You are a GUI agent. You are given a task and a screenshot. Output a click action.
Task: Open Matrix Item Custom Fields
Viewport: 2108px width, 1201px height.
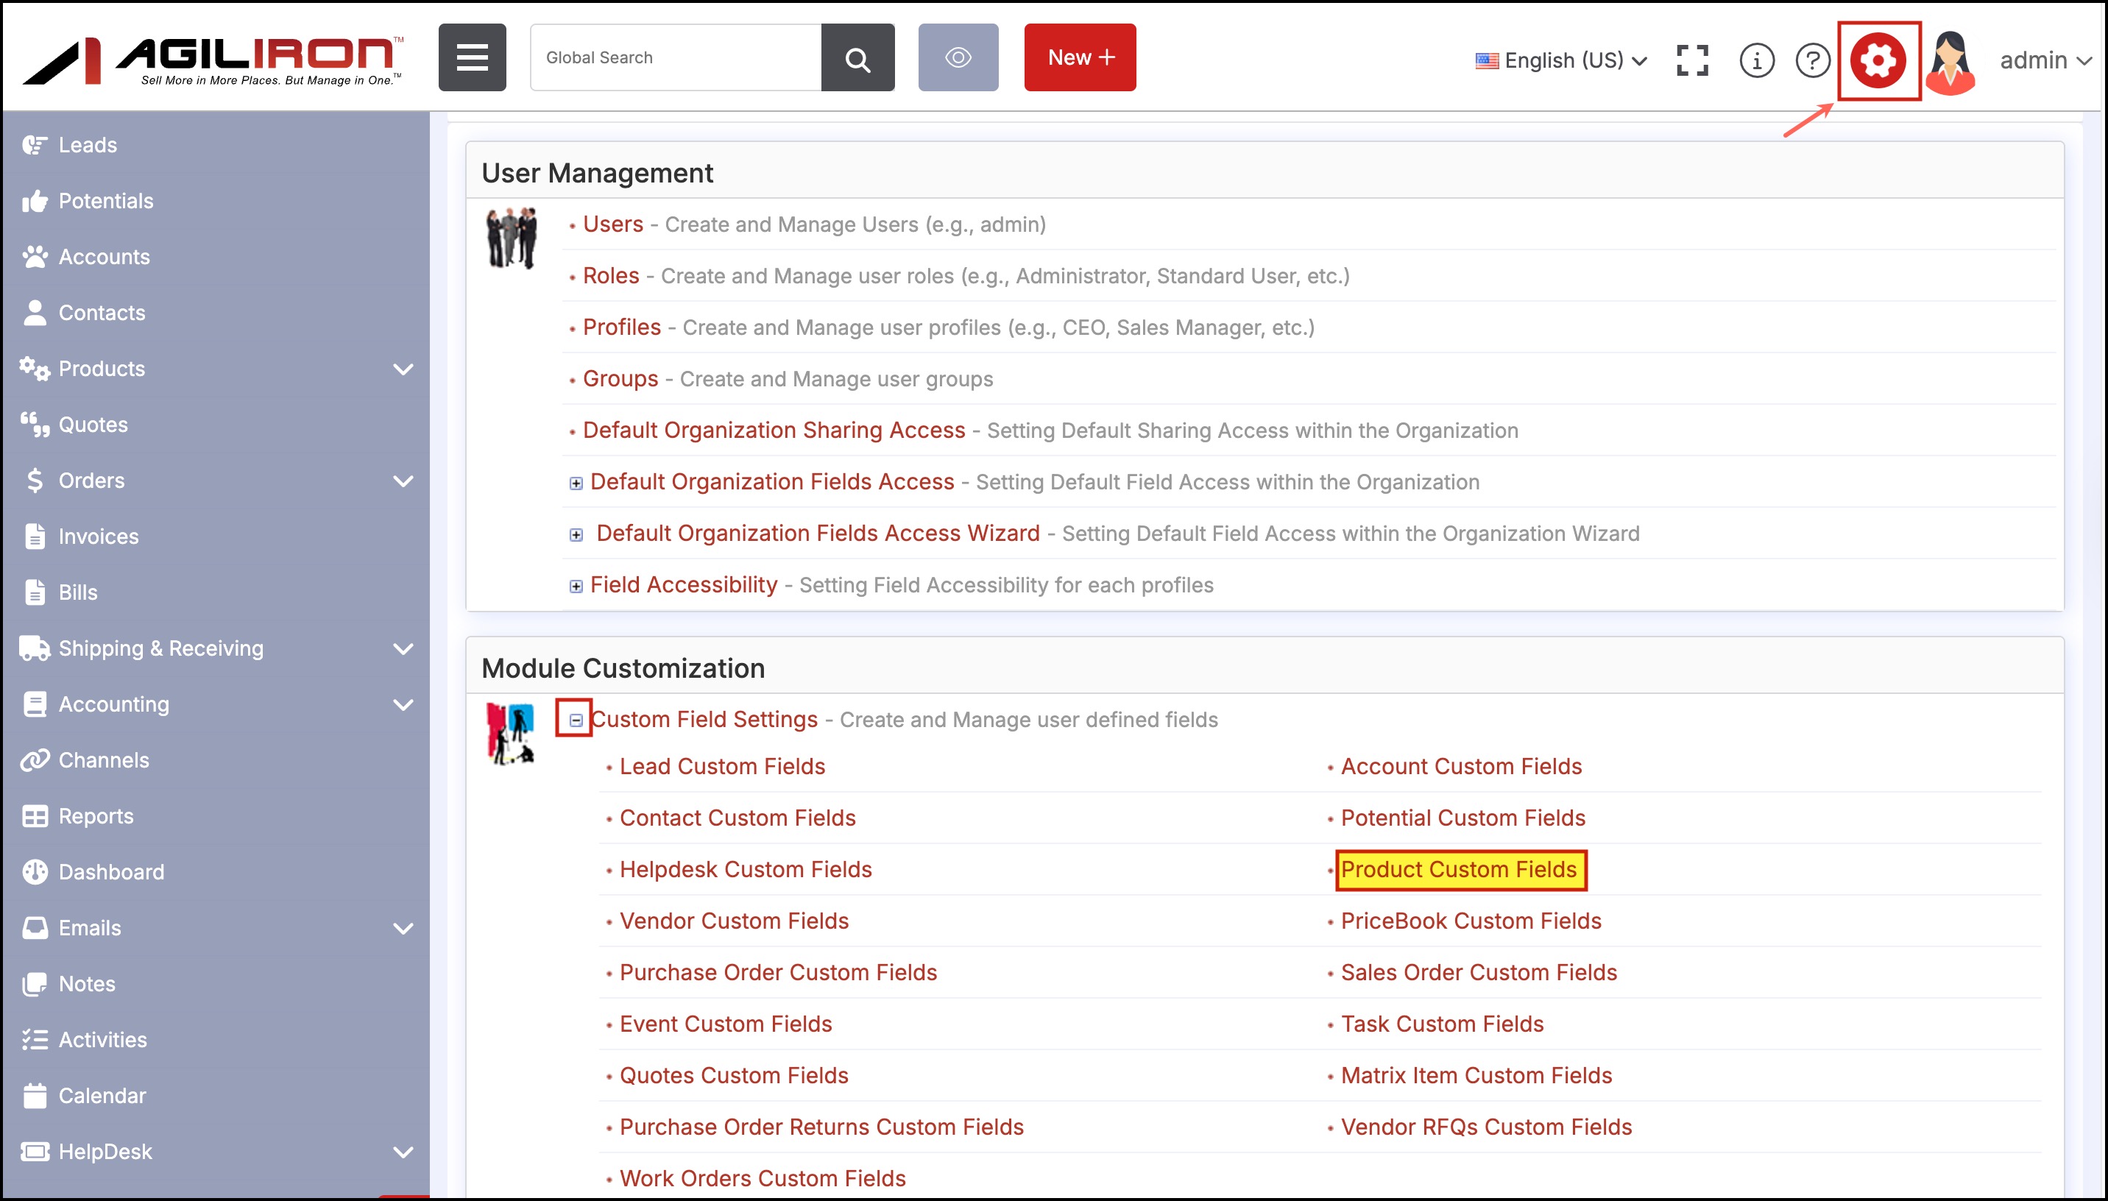[x=1476, y=1077]
